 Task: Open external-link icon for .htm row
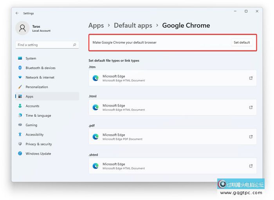coord(251,78)
